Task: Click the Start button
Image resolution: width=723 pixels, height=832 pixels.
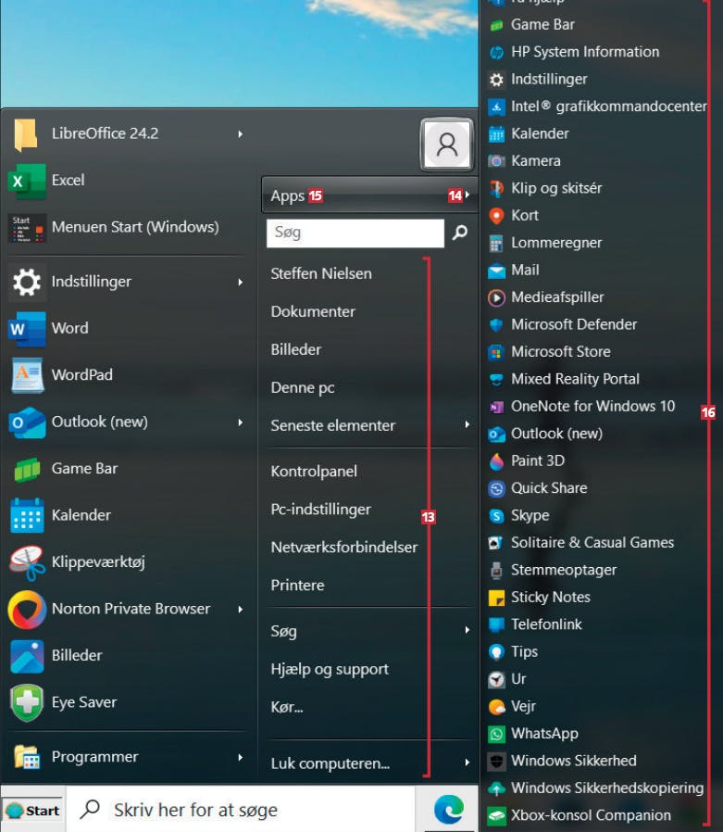Action: (x=31, y=811)
